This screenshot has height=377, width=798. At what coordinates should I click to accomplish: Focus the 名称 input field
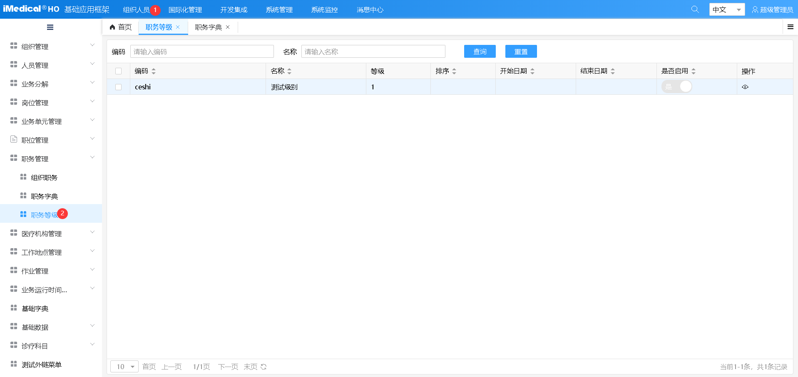click(373, 52)
